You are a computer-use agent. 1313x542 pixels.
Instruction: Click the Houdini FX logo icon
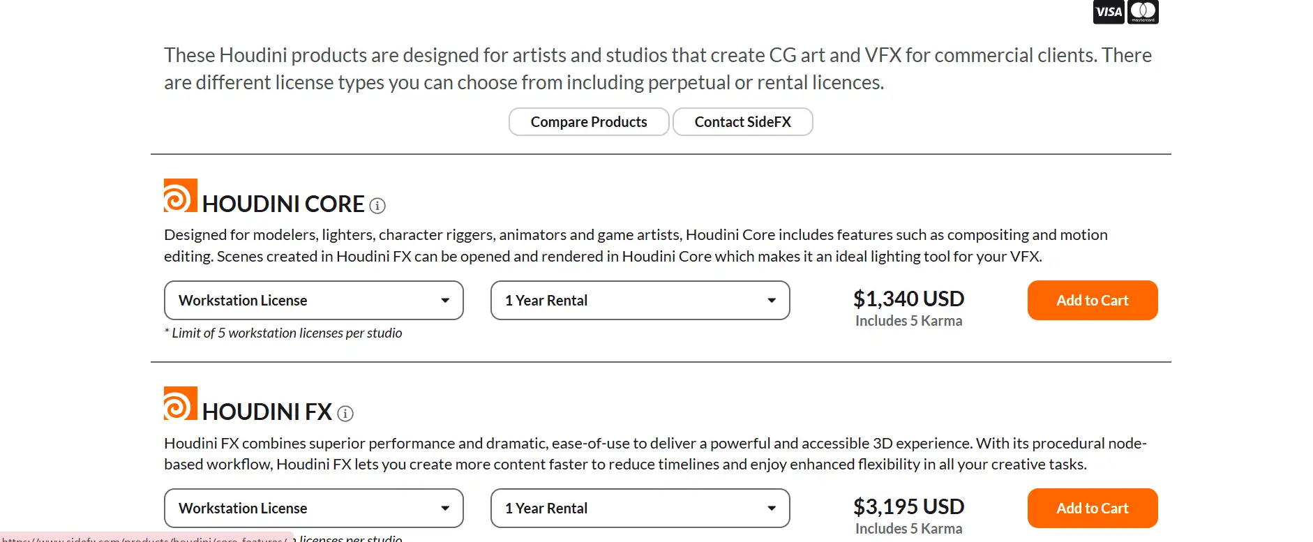180,403
